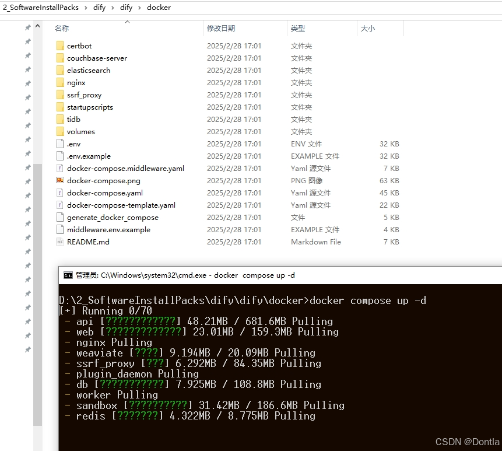Sort by 修改日期 column header
The width and height of the screenshot is (502, 451).
pos(221,29)
